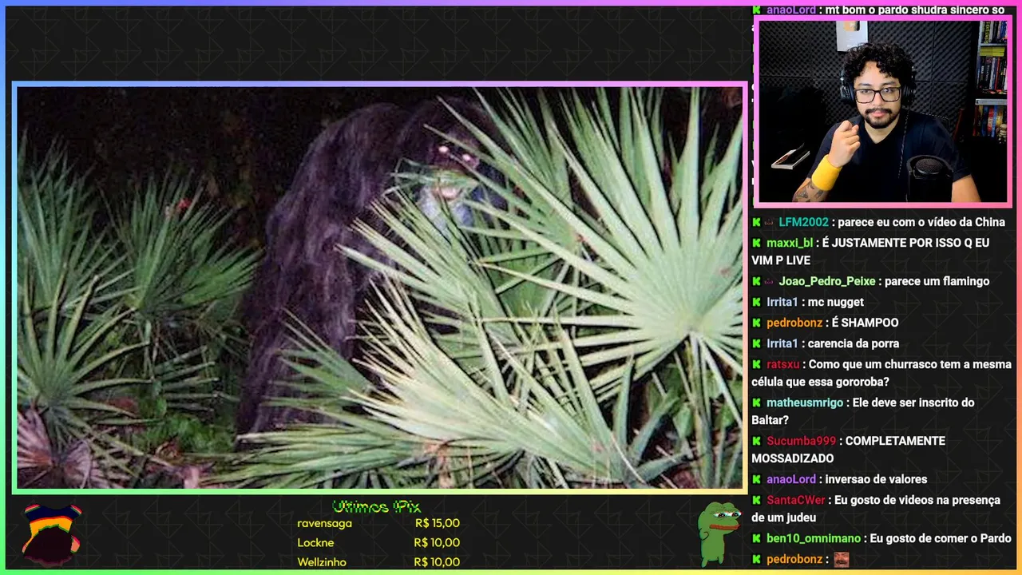Click the Kick badge beside ben10_omnimano
1022x575 pixels.
(x=756, y=538)
